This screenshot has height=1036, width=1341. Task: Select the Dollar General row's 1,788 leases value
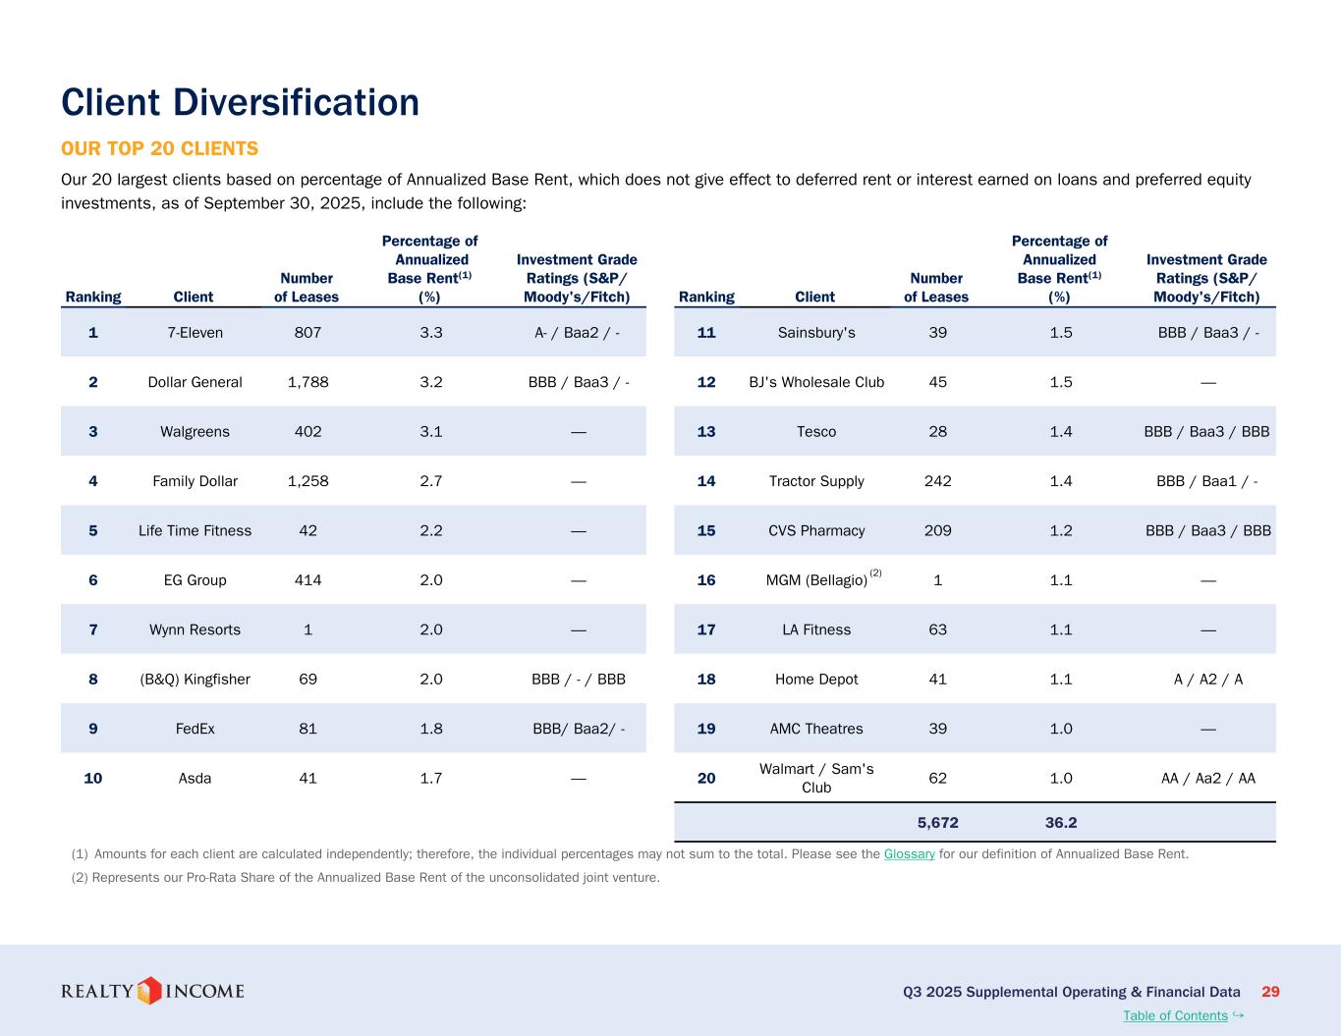pos(307,382)
